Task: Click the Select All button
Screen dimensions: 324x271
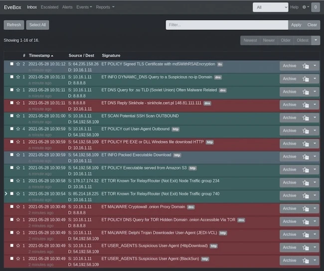Action: [x=37, y=24]
